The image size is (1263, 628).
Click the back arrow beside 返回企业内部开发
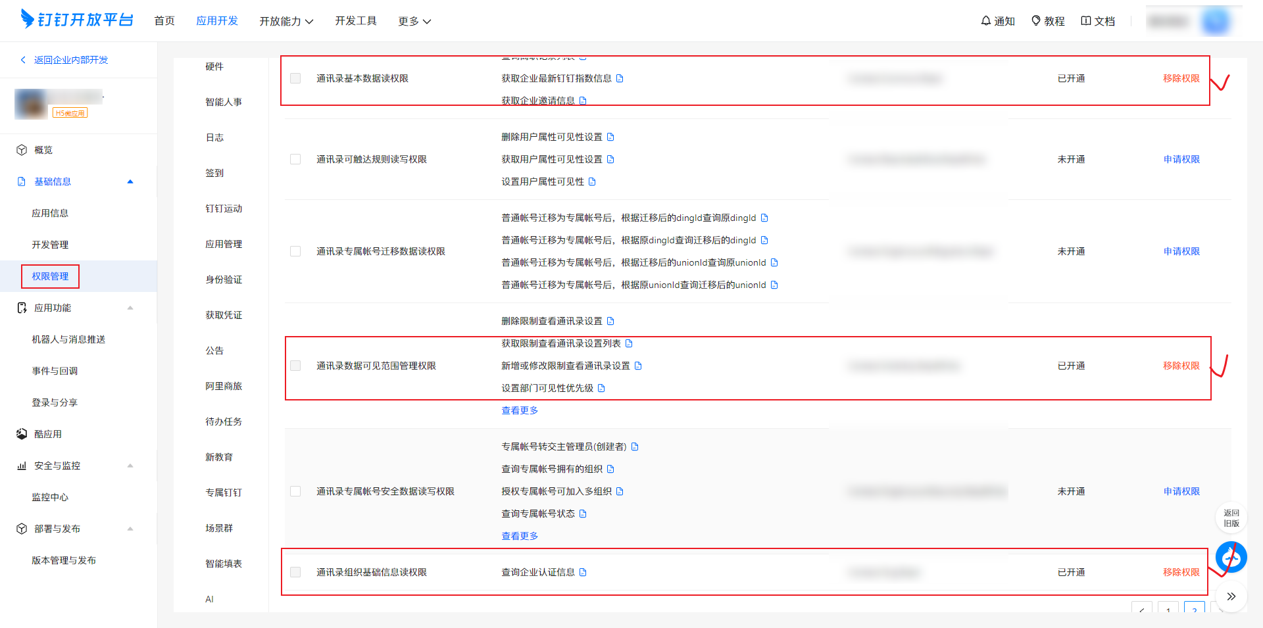click(23, 60)
